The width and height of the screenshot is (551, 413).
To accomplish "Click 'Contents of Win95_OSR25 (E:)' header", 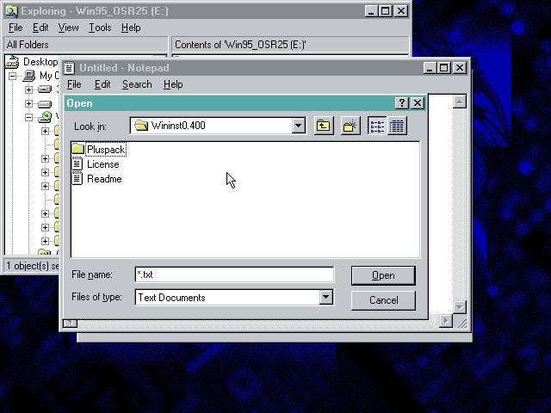I will pos(290,45).
